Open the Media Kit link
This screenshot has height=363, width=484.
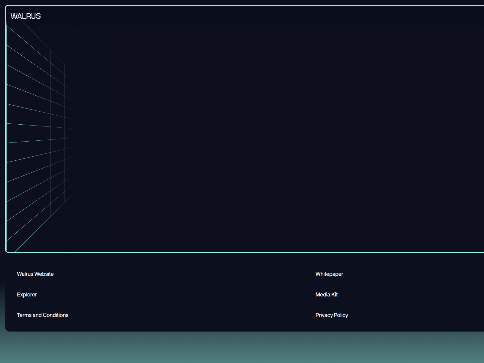(x=326, y=295)
